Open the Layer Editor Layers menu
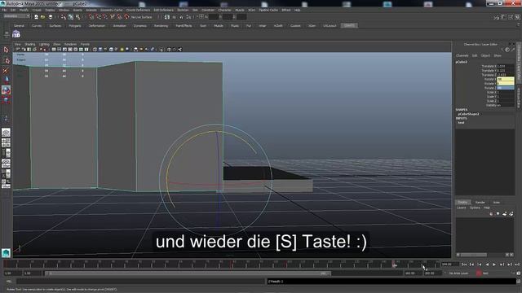 coord(461,208)
